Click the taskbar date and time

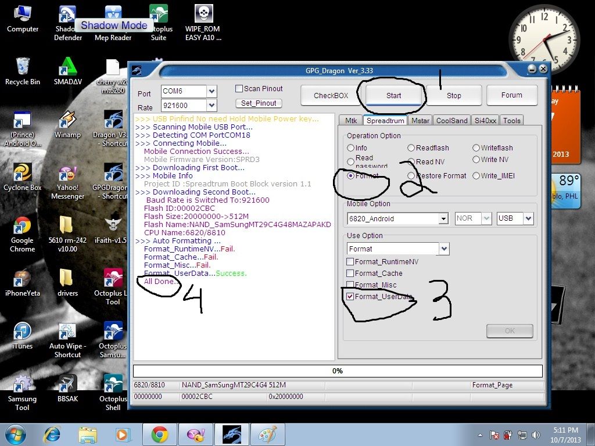[566, 435]
